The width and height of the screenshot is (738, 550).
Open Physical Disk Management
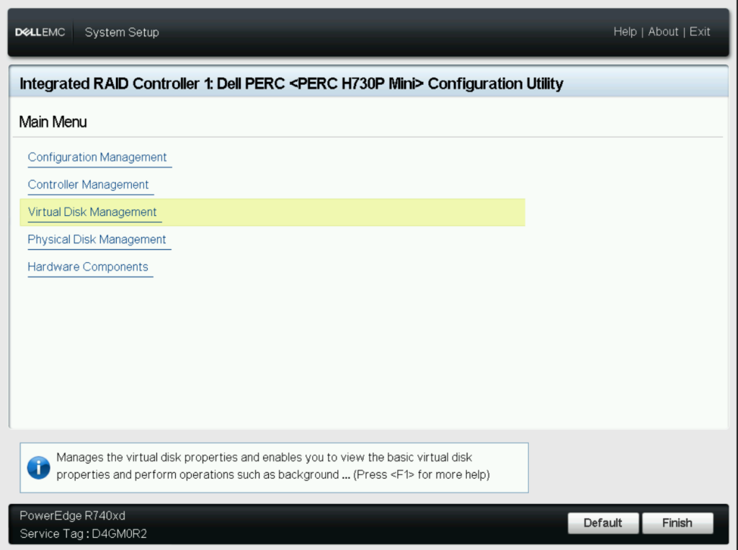(97, 239)
